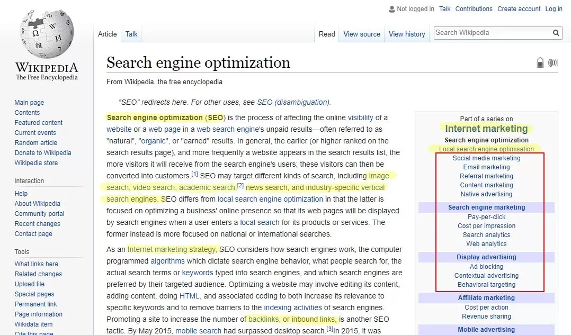
Task: Open Internet marketing series heading
Action: click(x=486, y=129)
